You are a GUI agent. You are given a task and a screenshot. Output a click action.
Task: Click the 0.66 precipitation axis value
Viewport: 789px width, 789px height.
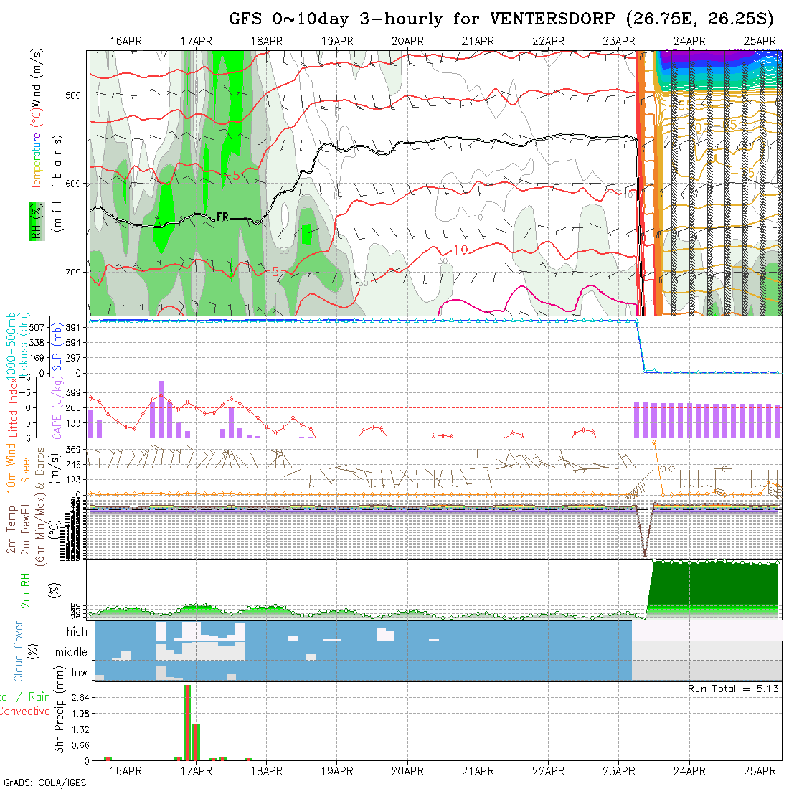pos(80,745)
